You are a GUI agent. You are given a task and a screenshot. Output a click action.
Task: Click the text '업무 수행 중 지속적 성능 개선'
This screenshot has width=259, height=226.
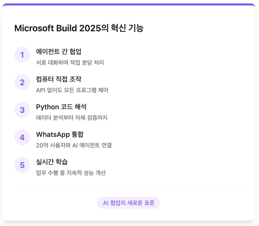click(x=71, y=173)
